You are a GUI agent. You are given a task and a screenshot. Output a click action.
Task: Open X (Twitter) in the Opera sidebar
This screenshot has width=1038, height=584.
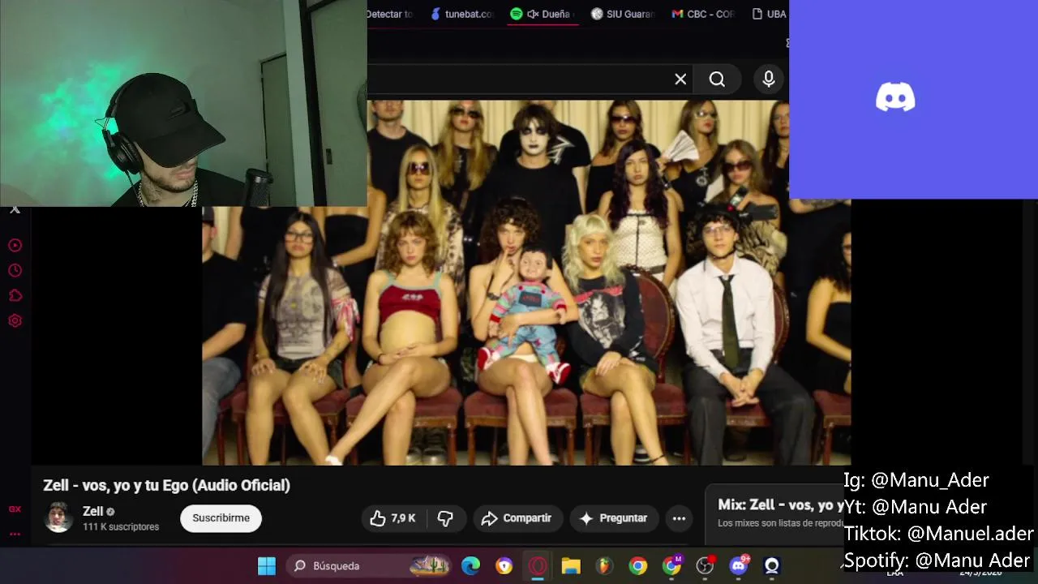(15, 209)
